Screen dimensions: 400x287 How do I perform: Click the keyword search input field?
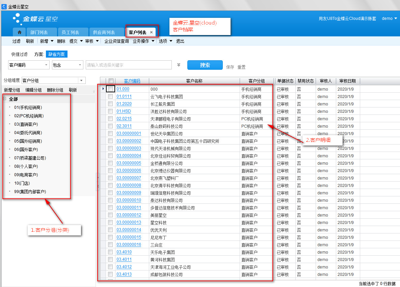[x=129, y=65]
